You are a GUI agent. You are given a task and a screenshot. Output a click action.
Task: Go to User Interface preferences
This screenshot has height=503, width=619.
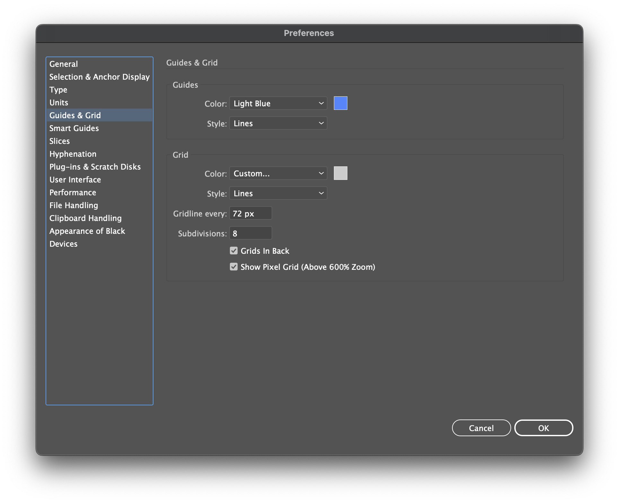tap(75, 180)
